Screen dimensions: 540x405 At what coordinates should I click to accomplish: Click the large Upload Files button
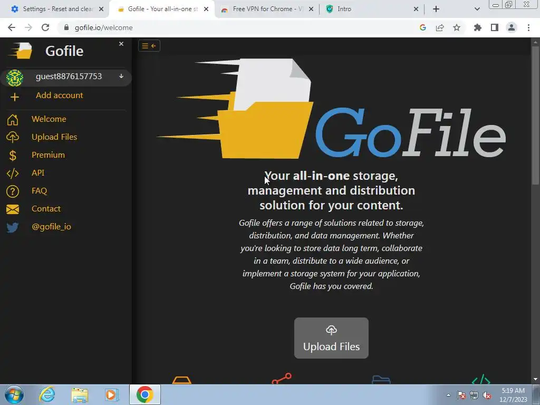pos(331,338)
